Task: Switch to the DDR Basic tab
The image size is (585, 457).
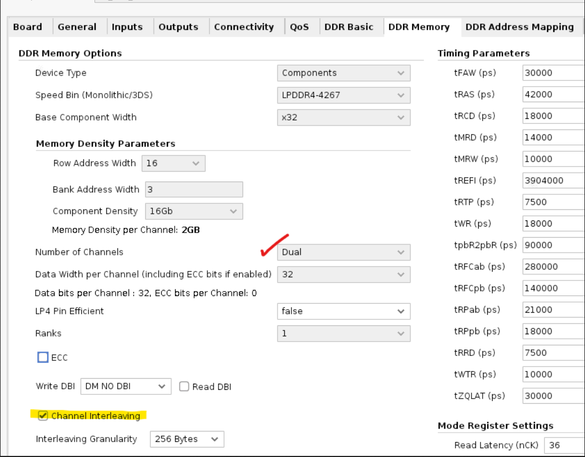Action: click(x=349, y=27)
